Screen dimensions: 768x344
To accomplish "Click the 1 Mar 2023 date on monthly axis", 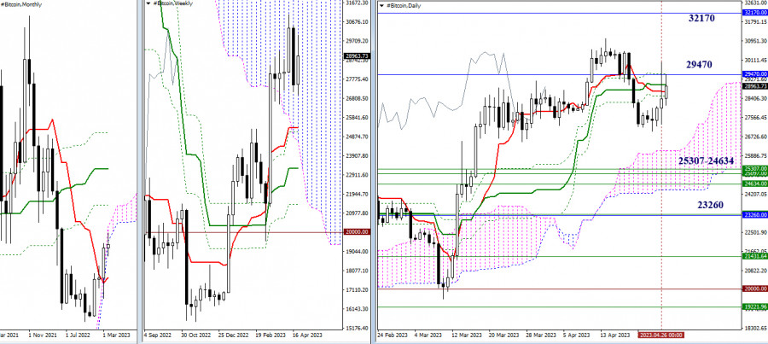I will click(x=117, y=335).
